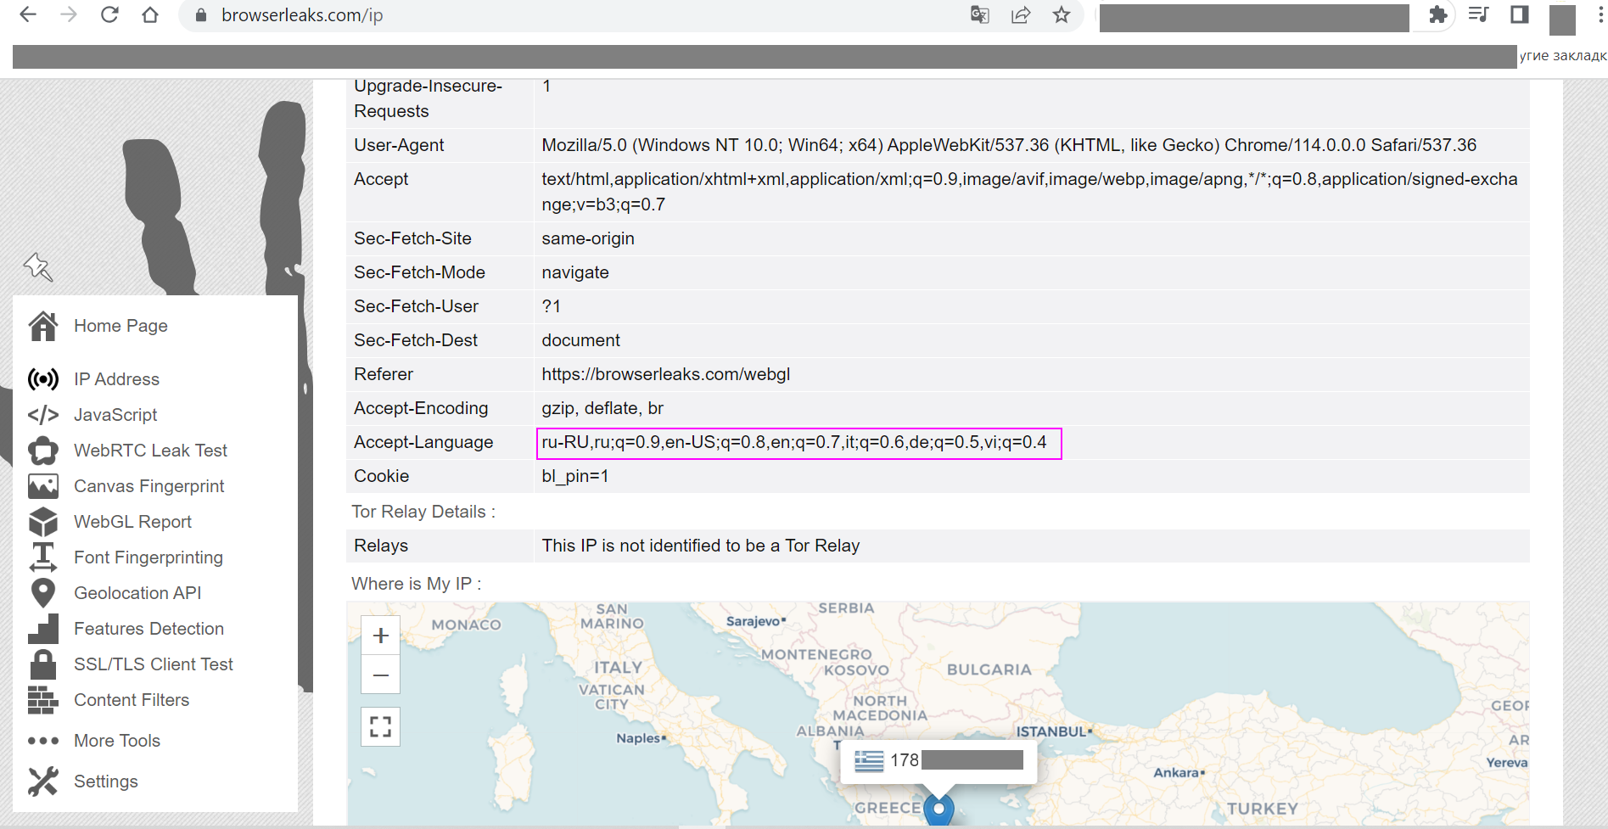The image size is (1608, 829).
Task: Open the IP Address broadcast icon
Action: [43, 379]
